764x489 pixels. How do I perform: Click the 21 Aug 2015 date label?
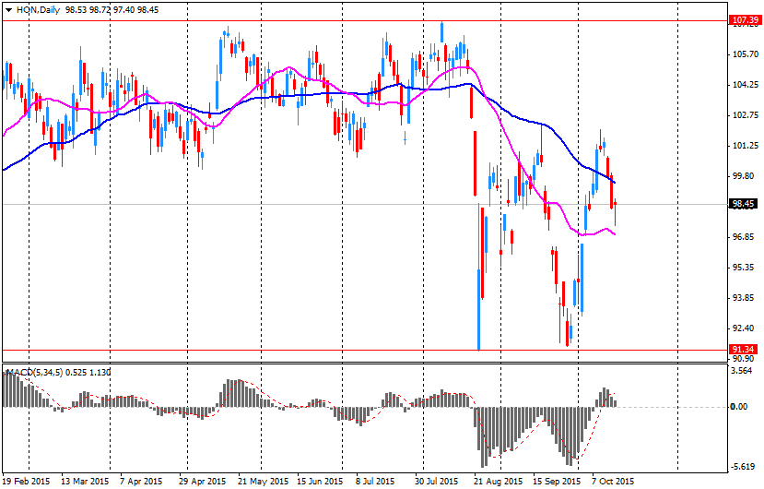coord(499,482)
